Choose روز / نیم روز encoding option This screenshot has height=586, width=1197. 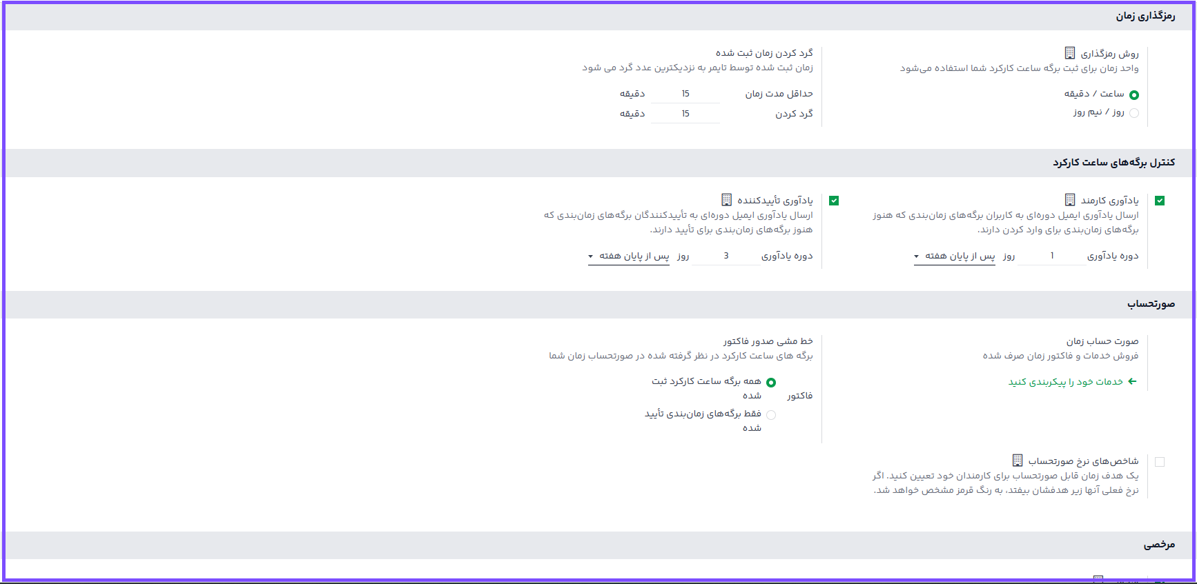[1133, 113]
